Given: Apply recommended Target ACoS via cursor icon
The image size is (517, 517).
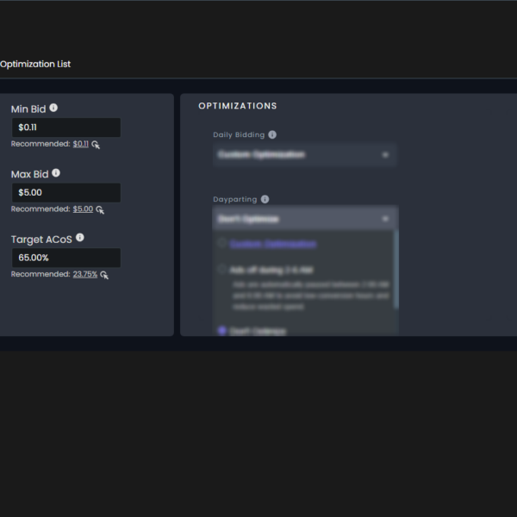Looking at the screenshot, I should pos(104,275).
